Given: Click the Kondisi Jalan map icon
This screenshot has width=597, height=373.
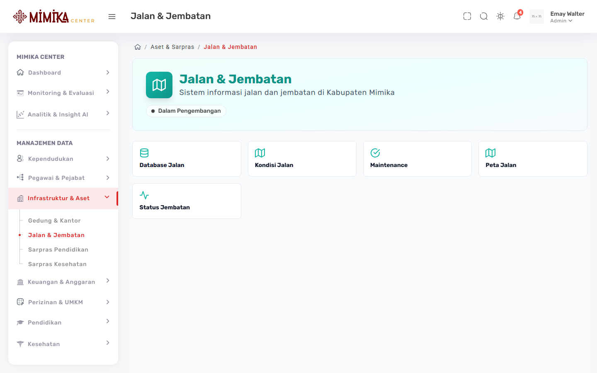Looking at the screenshot, I should (260, 153).
